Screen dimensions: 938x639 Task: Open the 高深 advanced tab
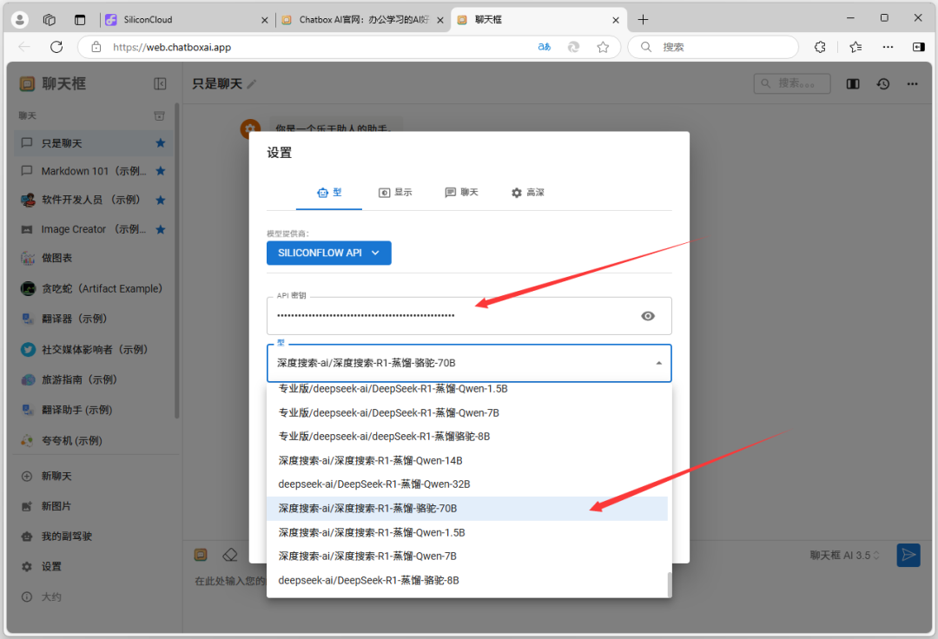click(x=528, y=193)
